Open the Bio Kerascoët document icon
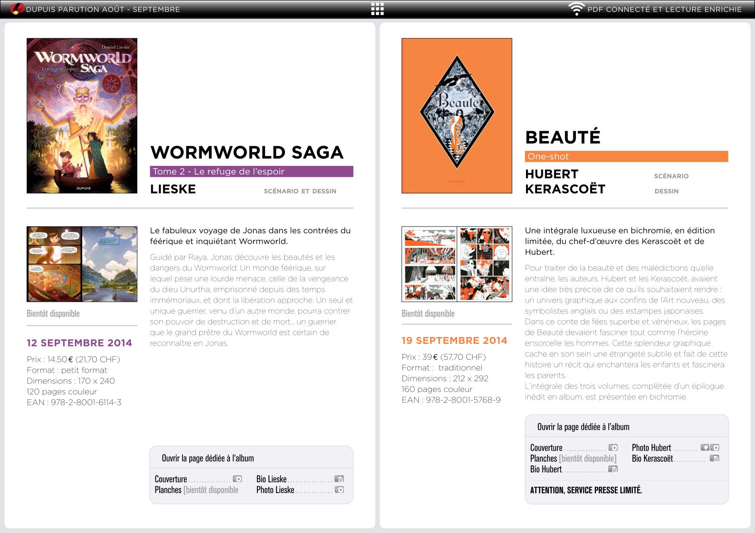The image size is (755, 533). (715, 458)
